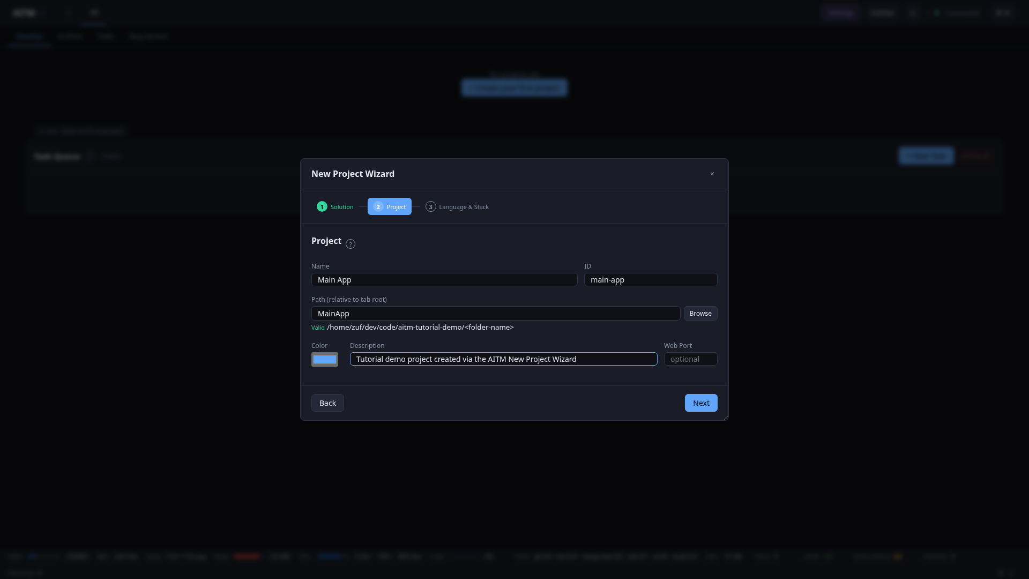Jump to Language & Stack step
Screen dimensions: 1029x579
[x=457, y=207]
